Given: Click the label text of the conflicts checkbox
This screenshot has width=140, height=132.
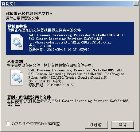Looking at the screenshot, I should [36, 124].
